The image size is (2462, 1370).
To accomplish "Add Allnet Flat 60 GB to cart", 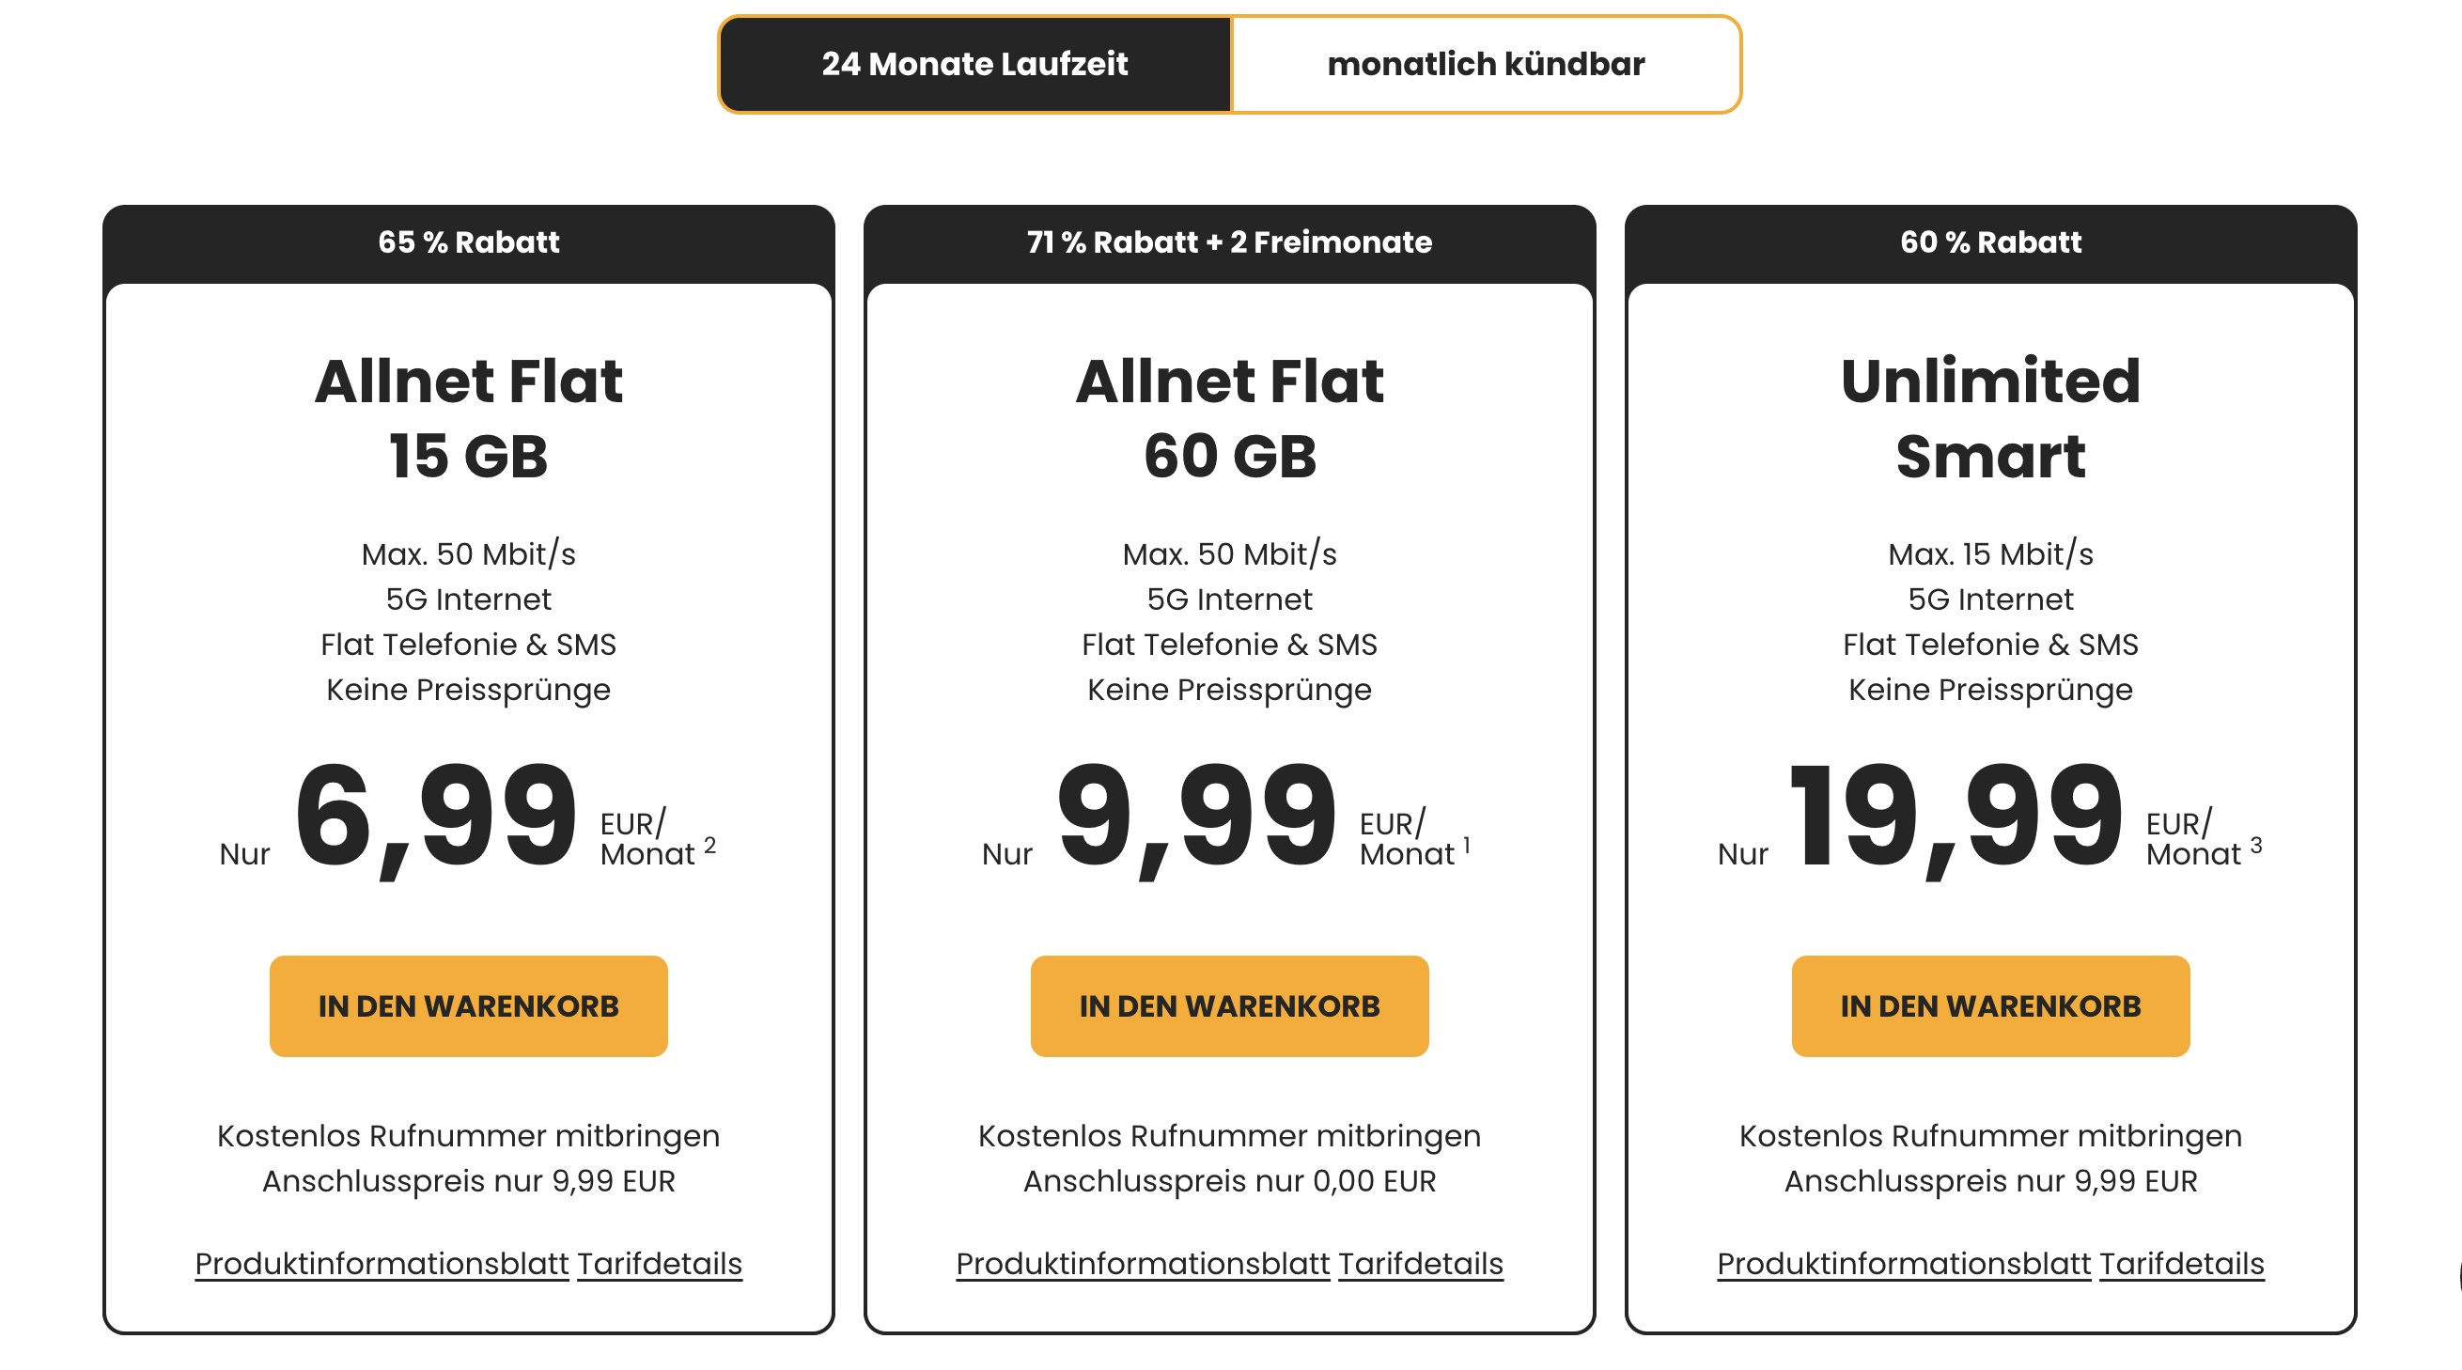I will coord(1231,1005).
